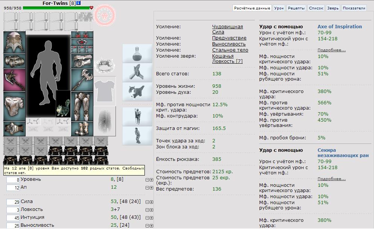Open Чудовищная Сила buff link

228,29
